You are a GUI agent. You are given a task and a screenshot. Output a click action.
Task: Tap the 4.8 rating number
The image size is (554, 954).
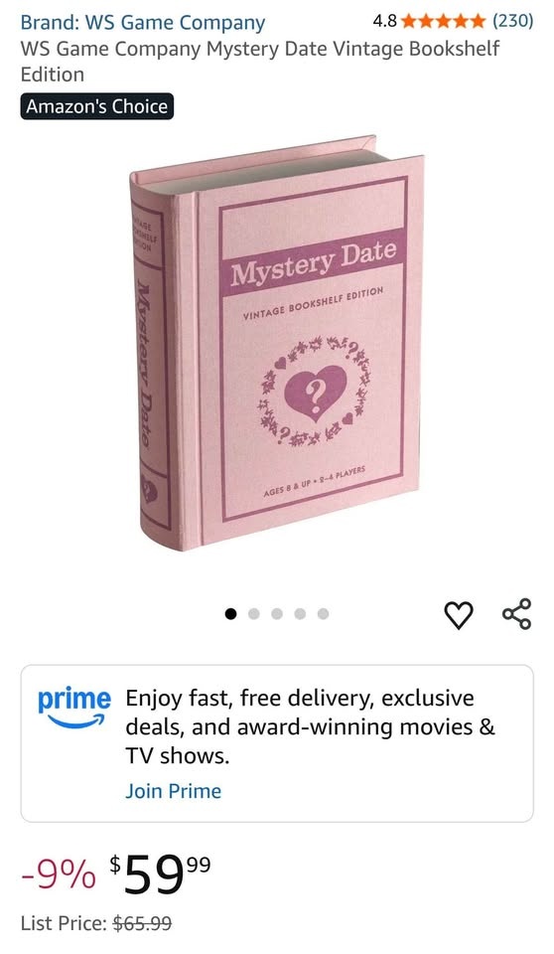pos(384,21)
